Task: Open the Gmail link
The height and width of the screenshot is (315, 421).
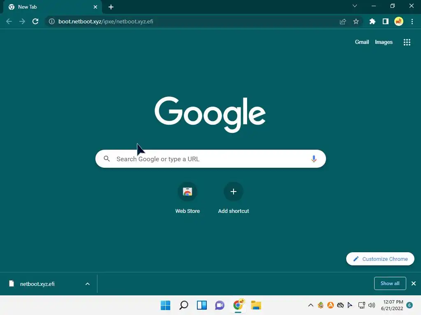Action: (362, 42)
